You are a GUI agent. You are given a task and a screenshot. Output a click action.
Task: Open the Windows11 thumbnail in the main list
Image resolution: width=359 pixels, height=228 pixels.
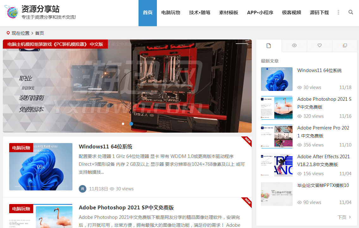coord(41,167)
